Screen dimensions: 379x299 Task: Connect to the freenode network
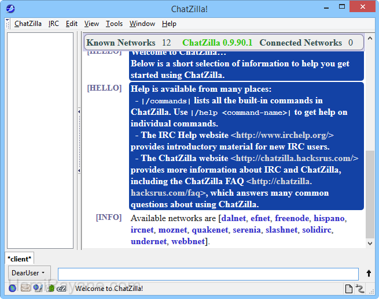pyautogui.click(x=292, y=218)
